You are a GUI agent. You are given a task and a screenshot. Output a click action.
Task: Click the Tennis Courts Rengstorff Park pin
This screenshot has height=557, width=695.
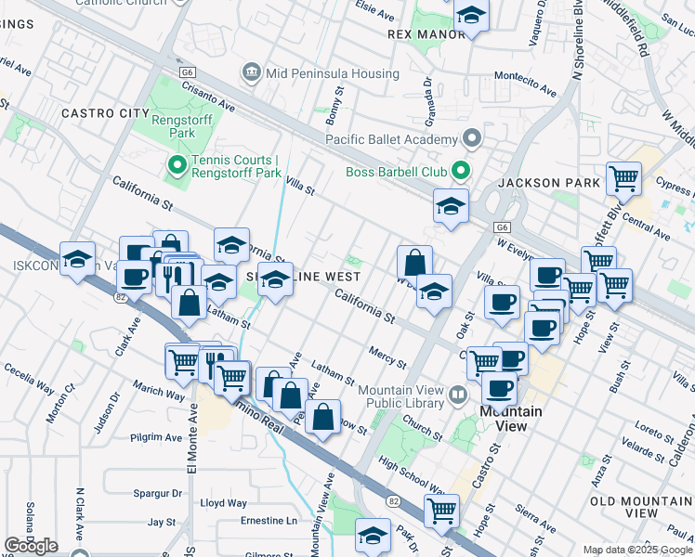[x=177, y=165]
